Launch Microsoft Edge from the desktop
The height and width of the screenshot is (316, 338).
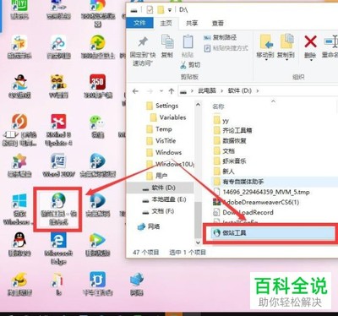click(x=58, y=248)
